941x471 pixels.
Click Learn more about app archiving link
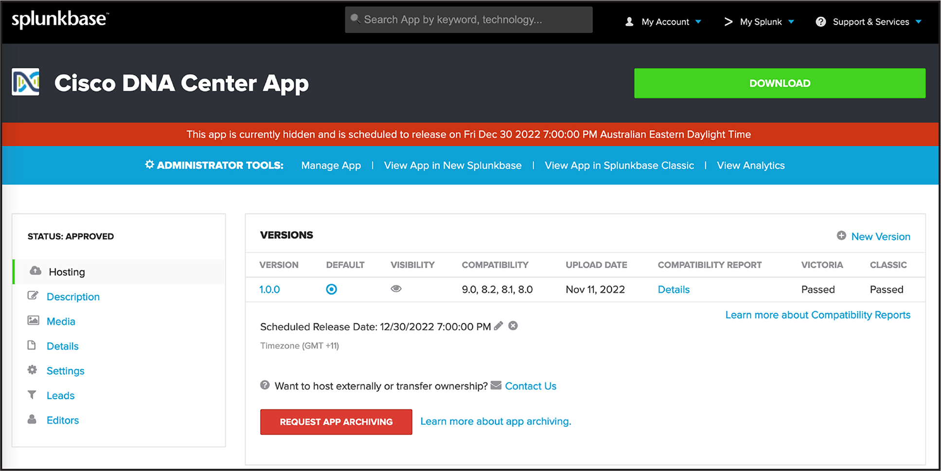496,421
